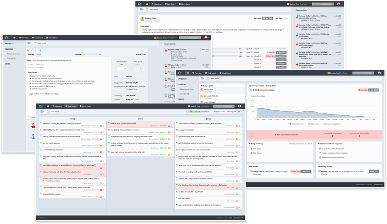Click the Backup Tool project icon under Active projects
This screenshot has width=387, height=224.
(202, 90)
